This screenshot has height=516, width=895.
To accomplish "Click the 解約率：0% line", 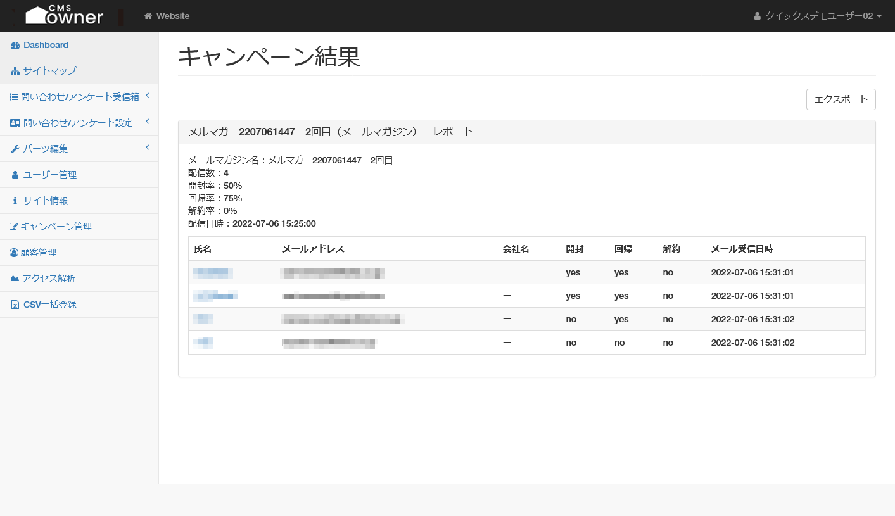I will pyautogui.click(x=213, y=211).
